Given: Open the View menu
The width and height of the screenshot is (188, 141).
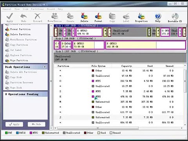Looking at the screenshot, I should (x=17, y=9).
